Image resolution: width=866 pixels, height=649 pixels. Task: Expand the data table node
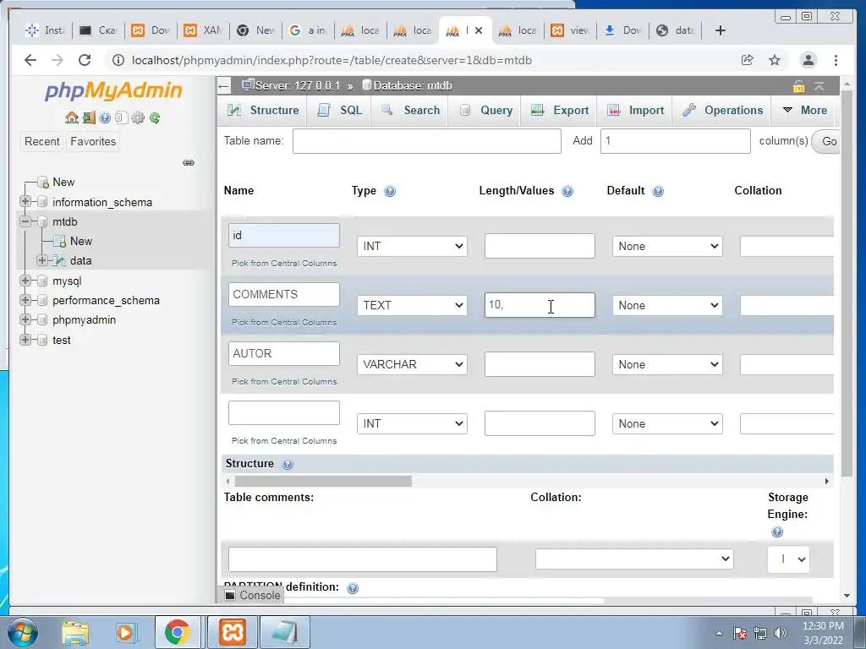coord(42,260)
